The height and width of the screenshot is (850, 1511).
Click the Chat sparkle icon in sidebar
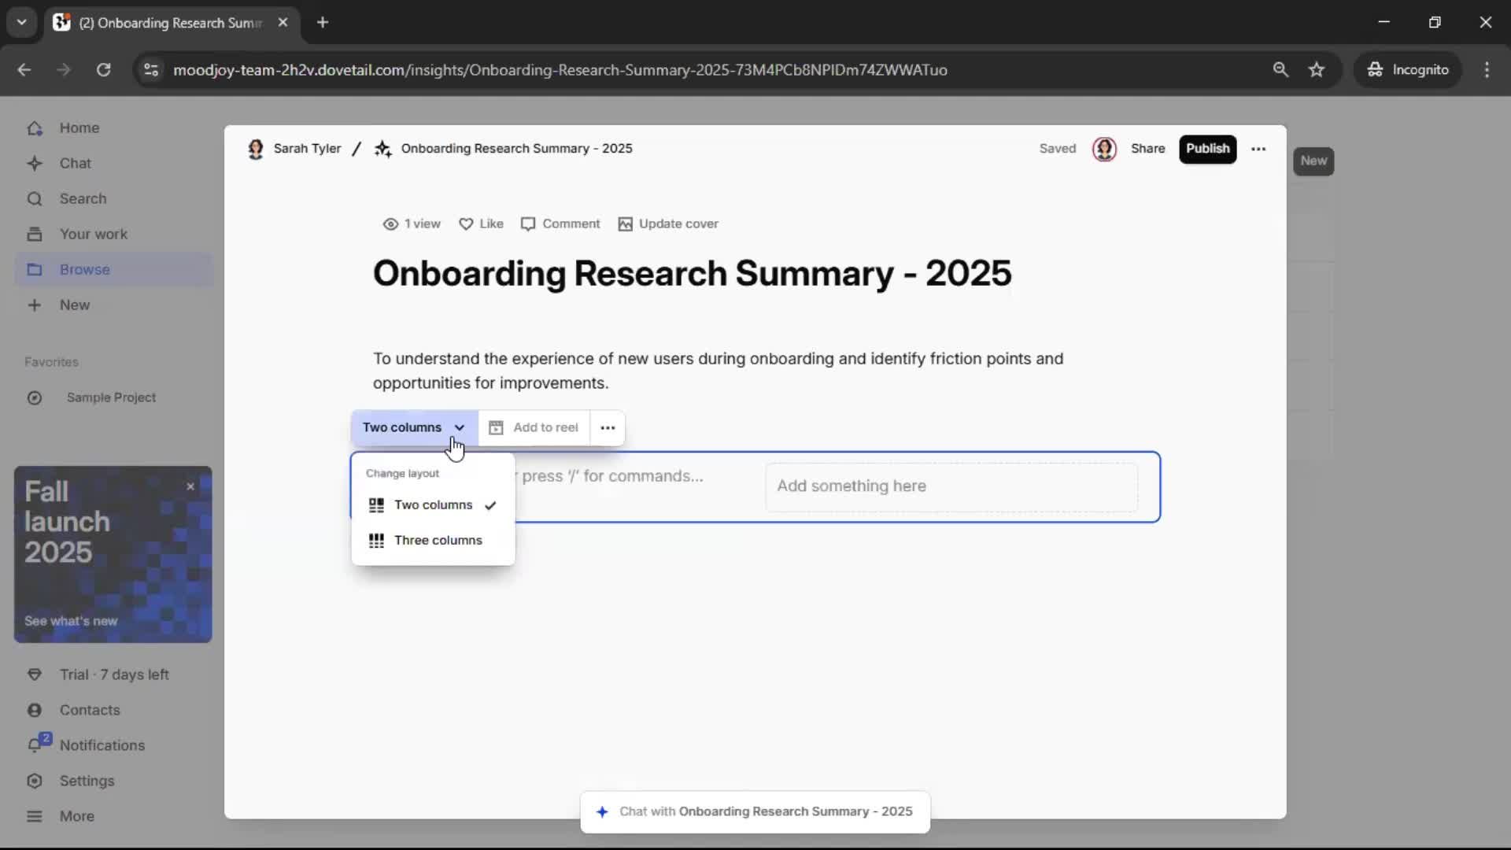pyautogui.click(x=35, y=164)
